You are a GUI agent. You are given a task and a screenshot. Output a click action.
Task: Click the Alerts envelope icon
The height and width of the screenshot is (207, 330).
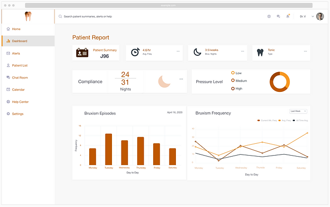click(x=8, y=53)
